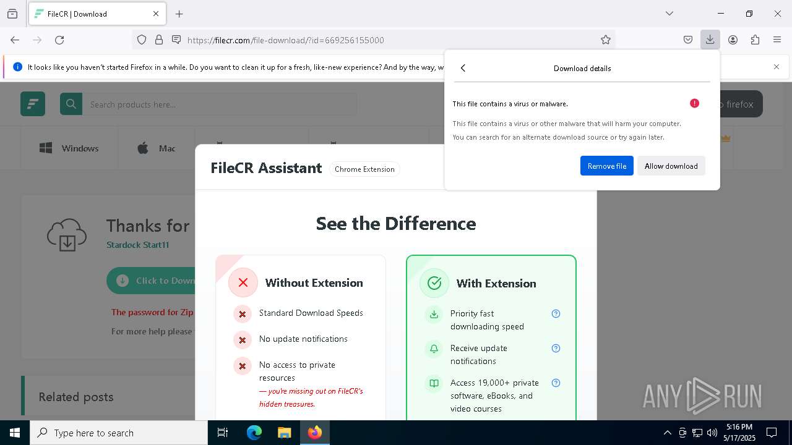The height and width of the screenshot is (445, 792).
Task: Open the Downloads toolbar button
Action: (x=710, y=40)
